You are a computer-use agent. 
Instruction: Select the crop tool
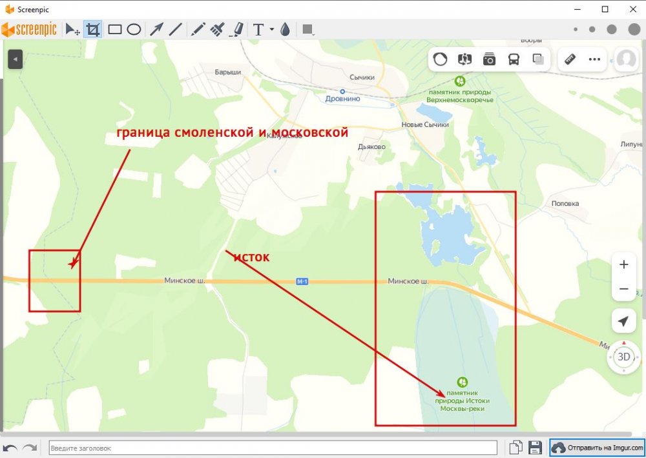(x=94, y=30)
